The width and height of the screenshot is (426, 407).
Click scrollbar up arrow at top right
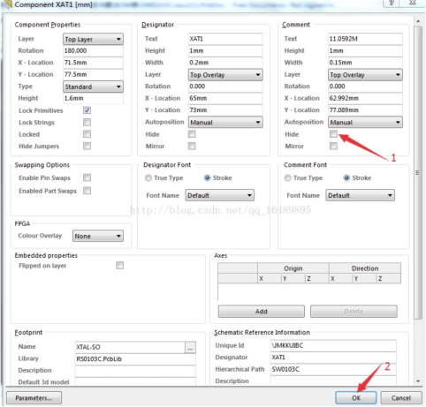418,21
